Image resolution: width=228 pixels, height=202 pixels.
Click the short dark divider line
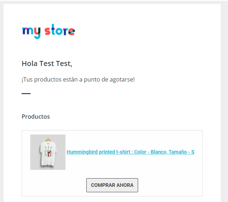point(26,93)
